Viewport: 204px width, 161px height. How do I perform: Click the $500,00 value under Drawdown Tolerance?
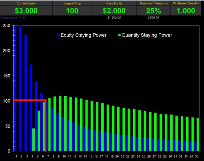click(x=154, y=17)
